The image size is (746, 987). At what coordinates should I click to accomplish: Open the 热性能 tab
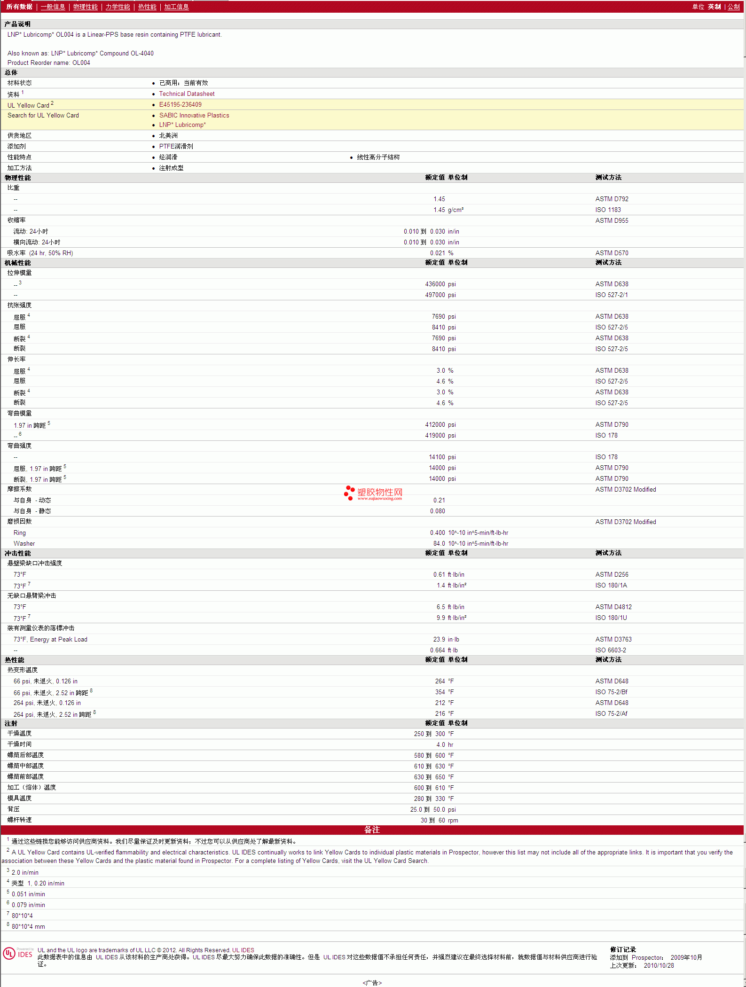coord(147,7)
